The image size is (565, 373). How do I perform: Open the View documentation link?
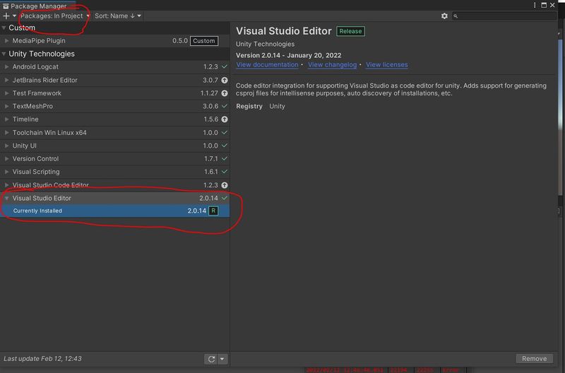267,65
